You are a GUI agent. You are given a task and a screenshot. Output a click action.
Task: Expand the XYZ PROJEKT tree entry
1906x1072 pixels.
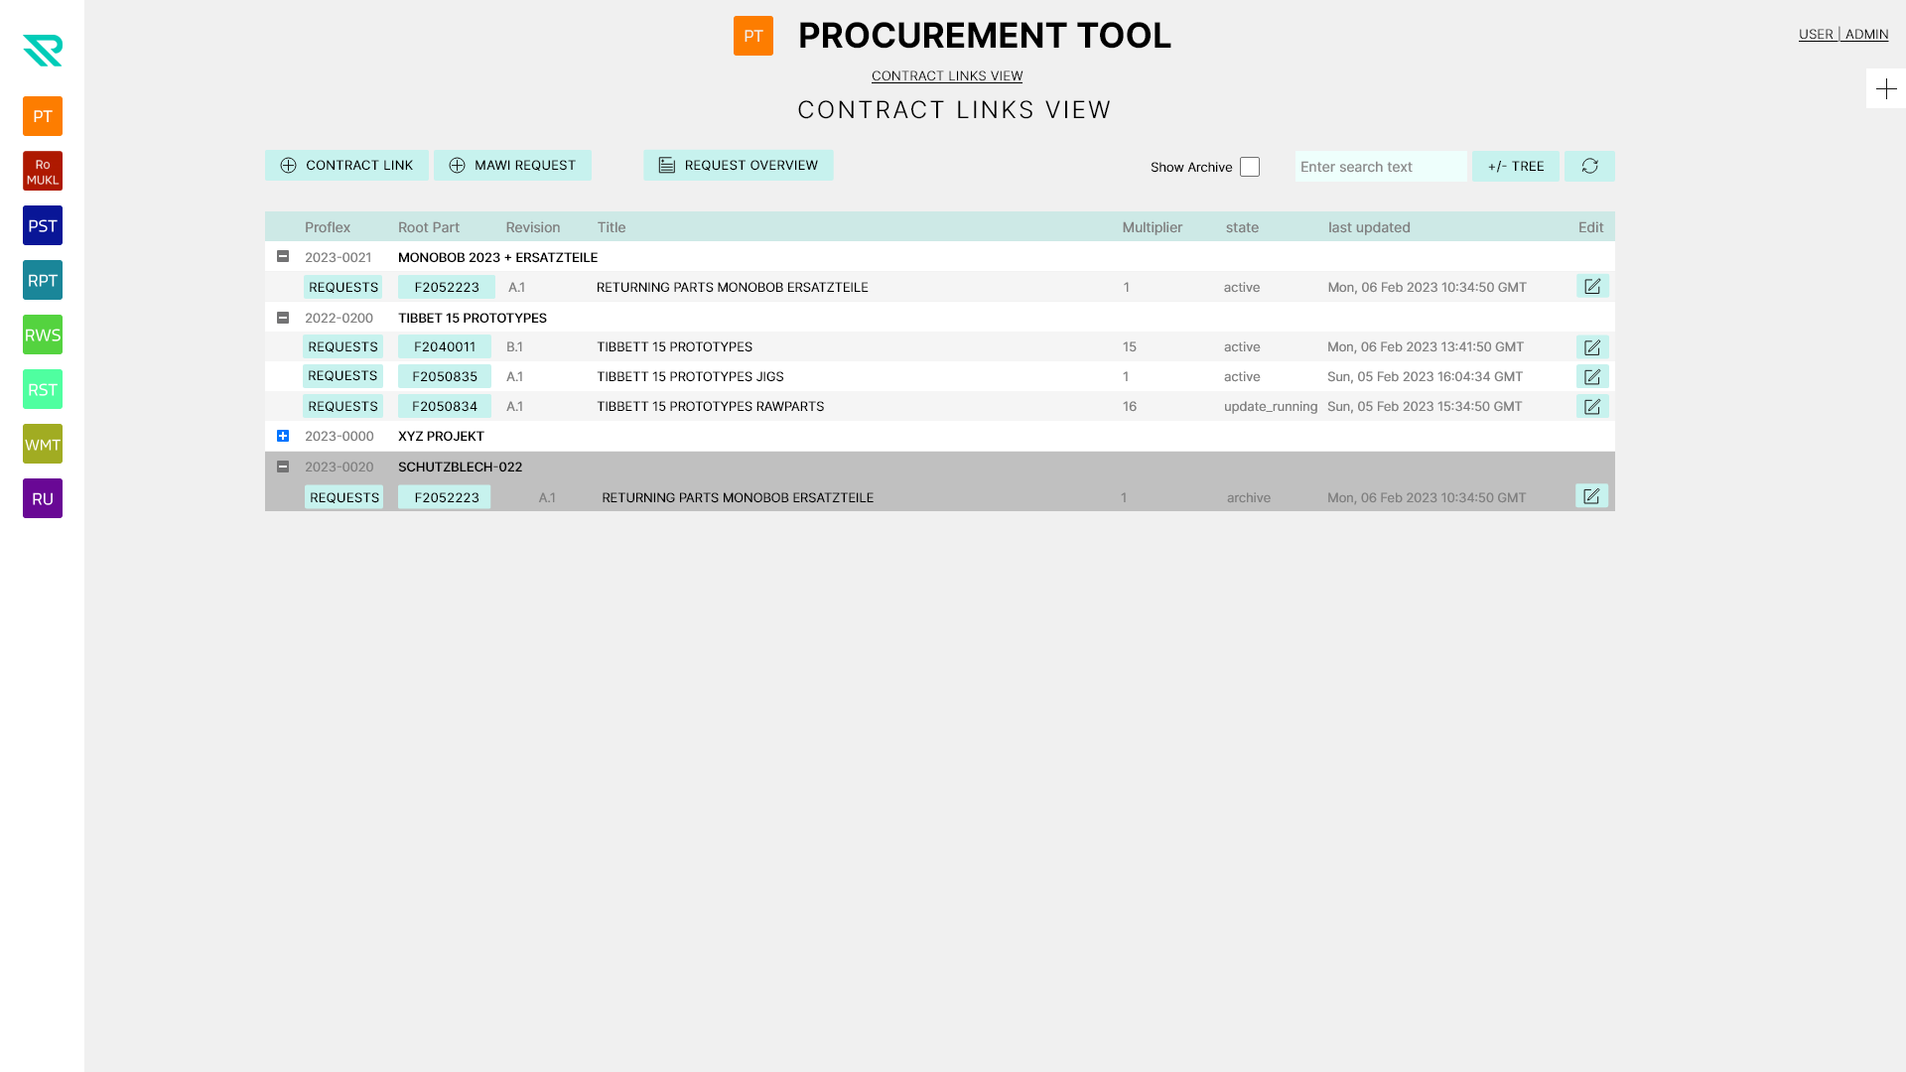283,435
